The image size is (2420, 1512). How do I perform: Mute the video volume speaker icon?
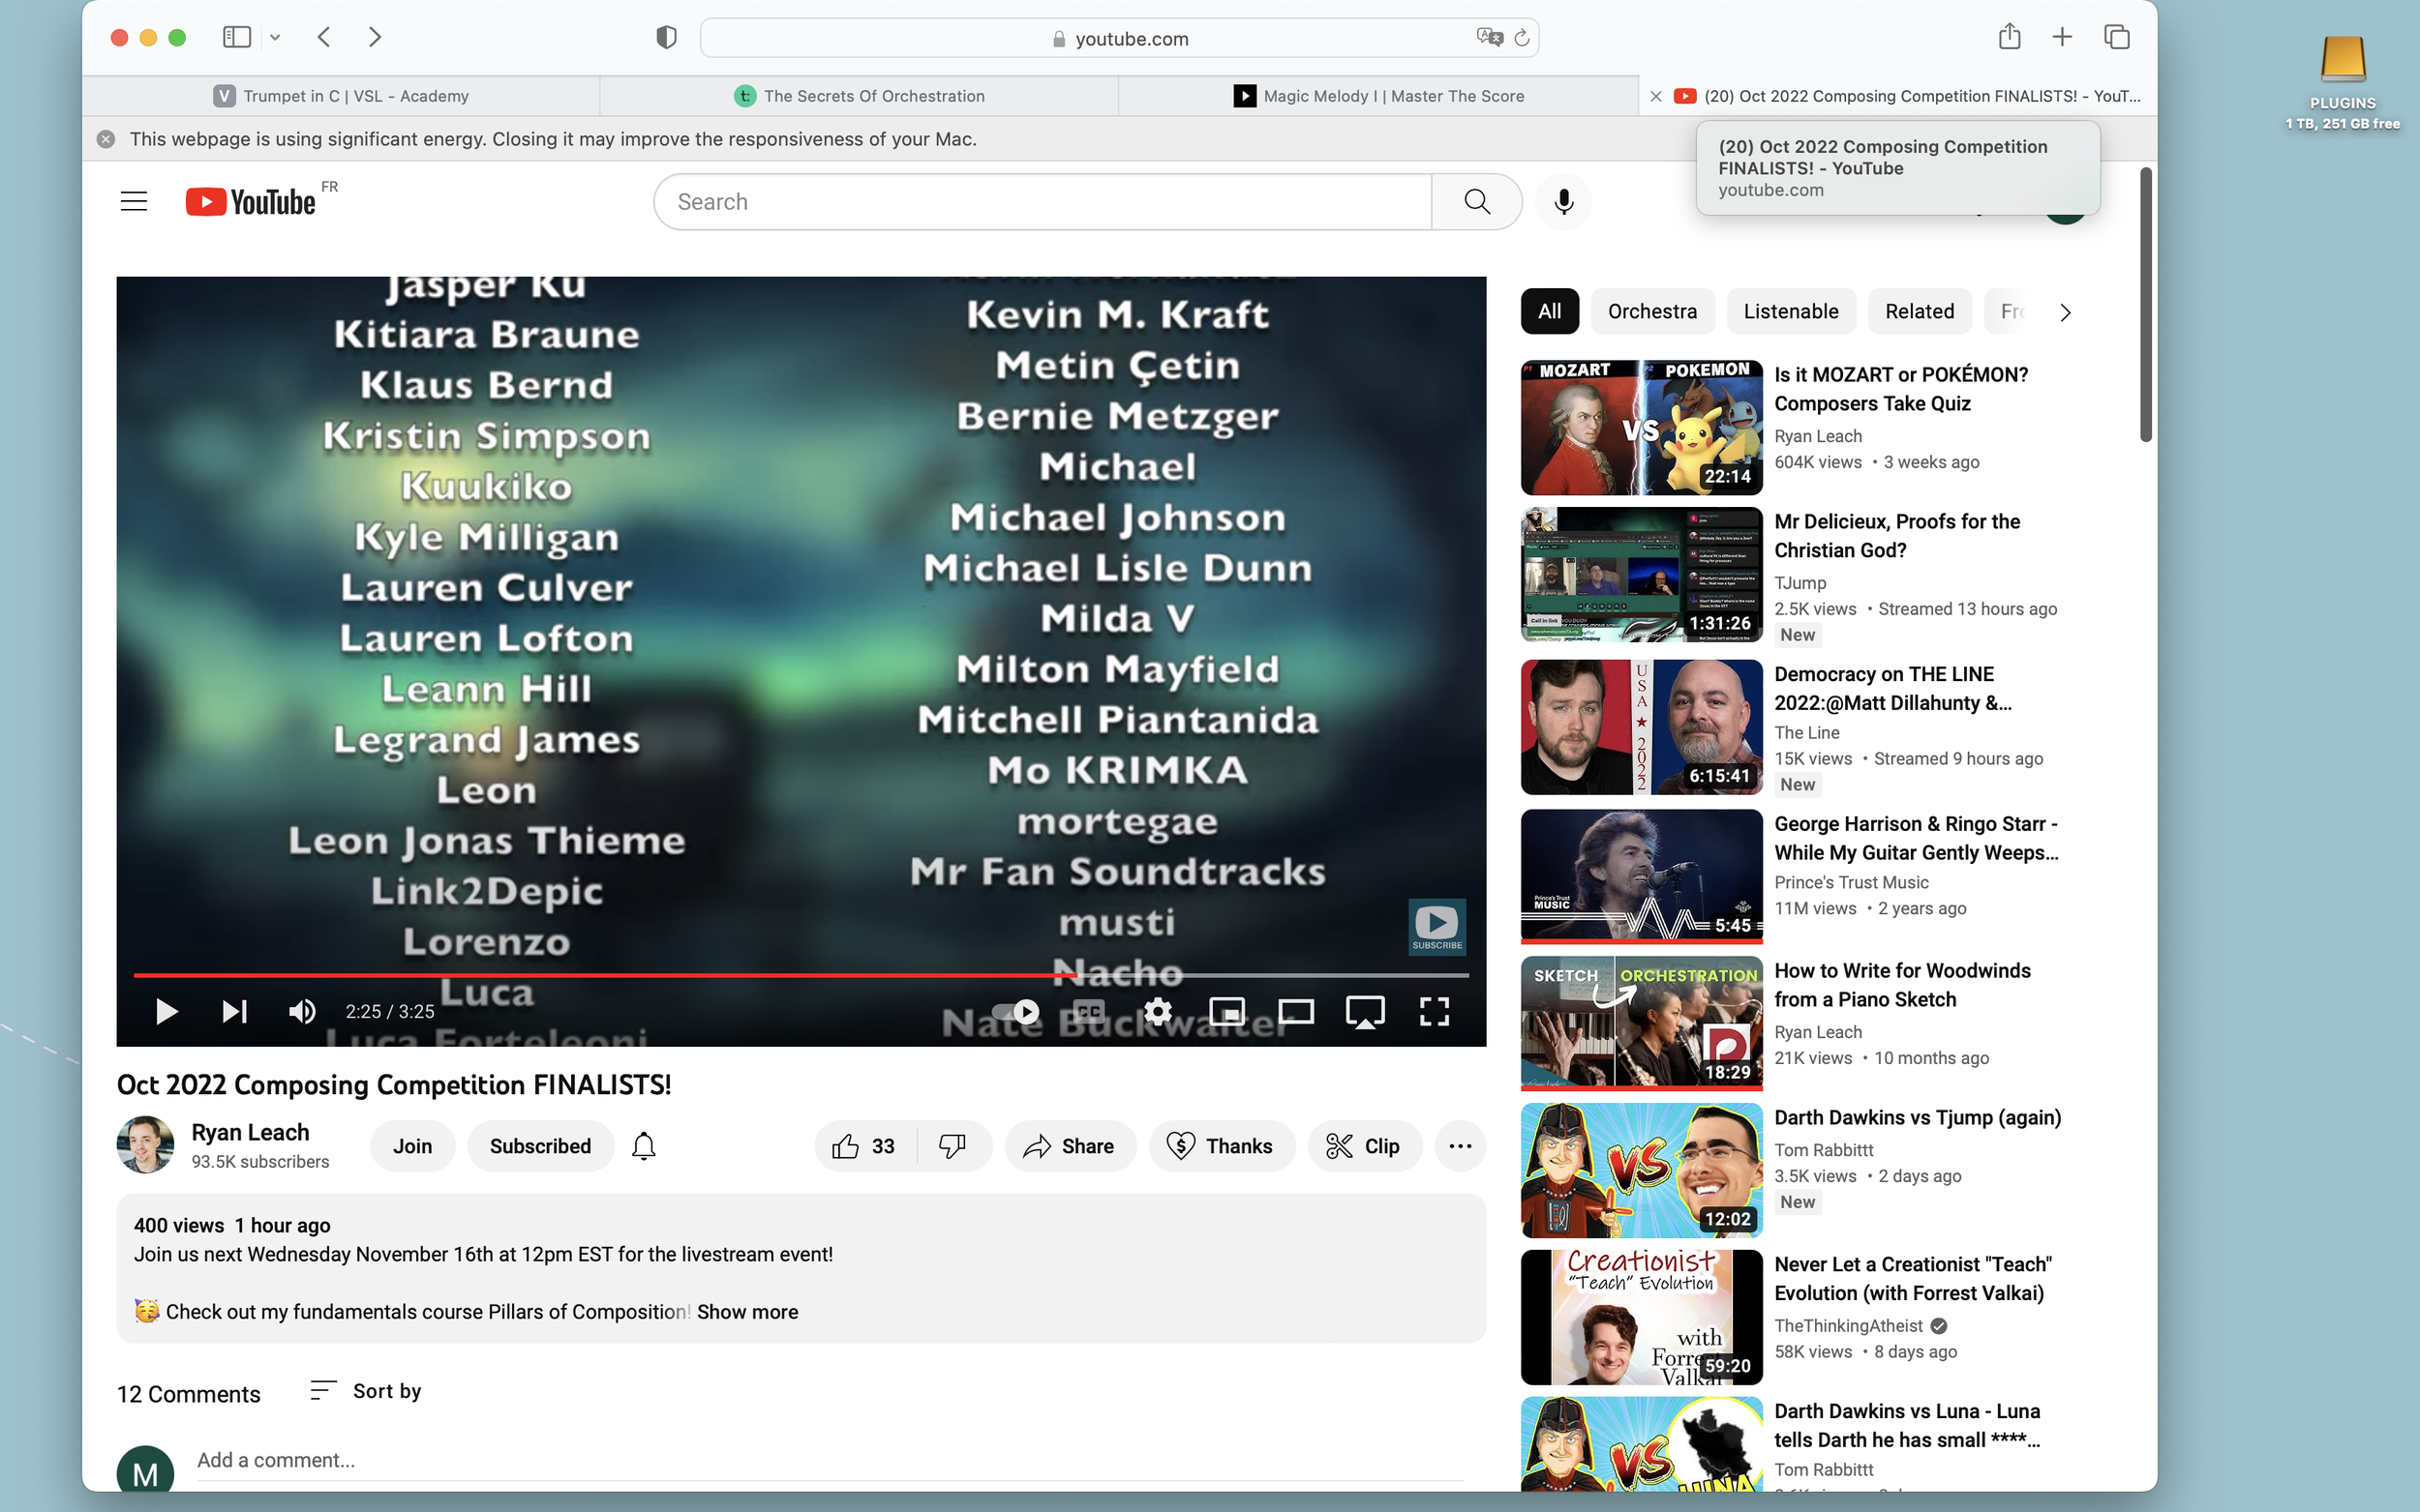[302, 1011]
